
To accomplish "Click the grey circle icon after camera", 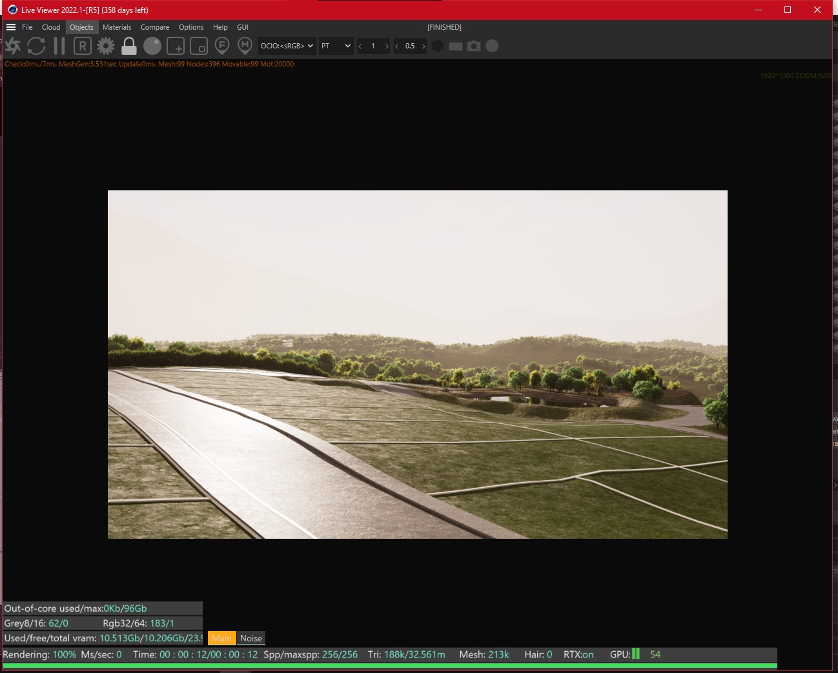I will [x=492, y=46].
